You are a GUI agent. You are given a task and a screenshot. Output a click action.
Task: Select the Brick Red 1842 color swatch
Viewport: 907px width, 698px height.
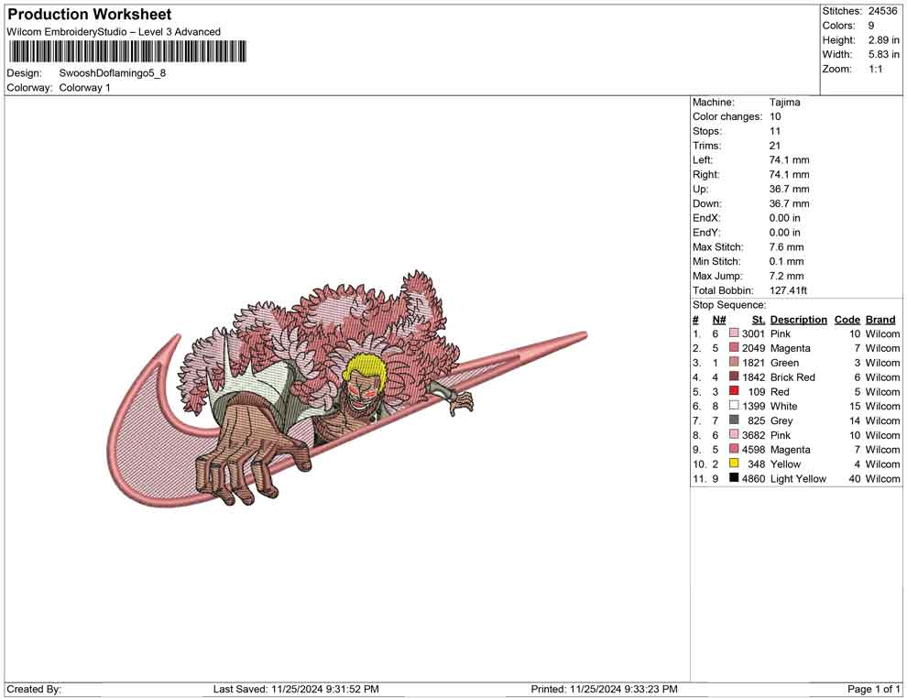(734, 376)
